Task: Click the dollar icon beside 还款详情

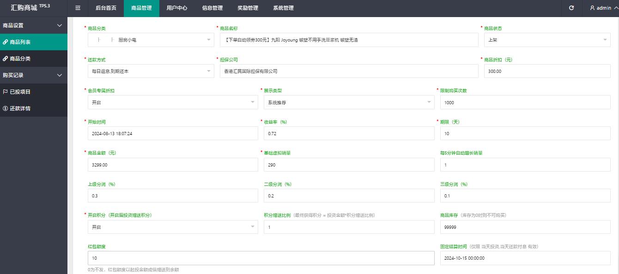Action: 6,108
